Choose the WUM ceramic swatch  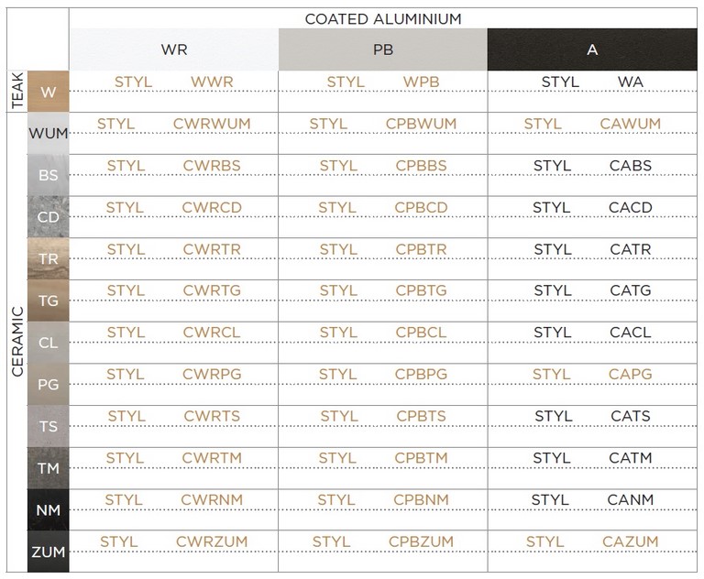point(48,134)
